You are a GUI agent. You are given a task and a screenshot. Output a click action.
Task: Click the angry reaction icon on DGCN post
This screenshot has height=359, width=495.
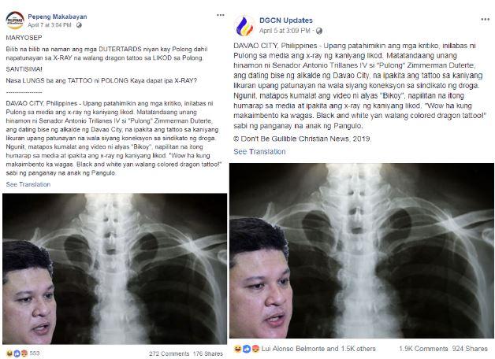pos(255,349)
